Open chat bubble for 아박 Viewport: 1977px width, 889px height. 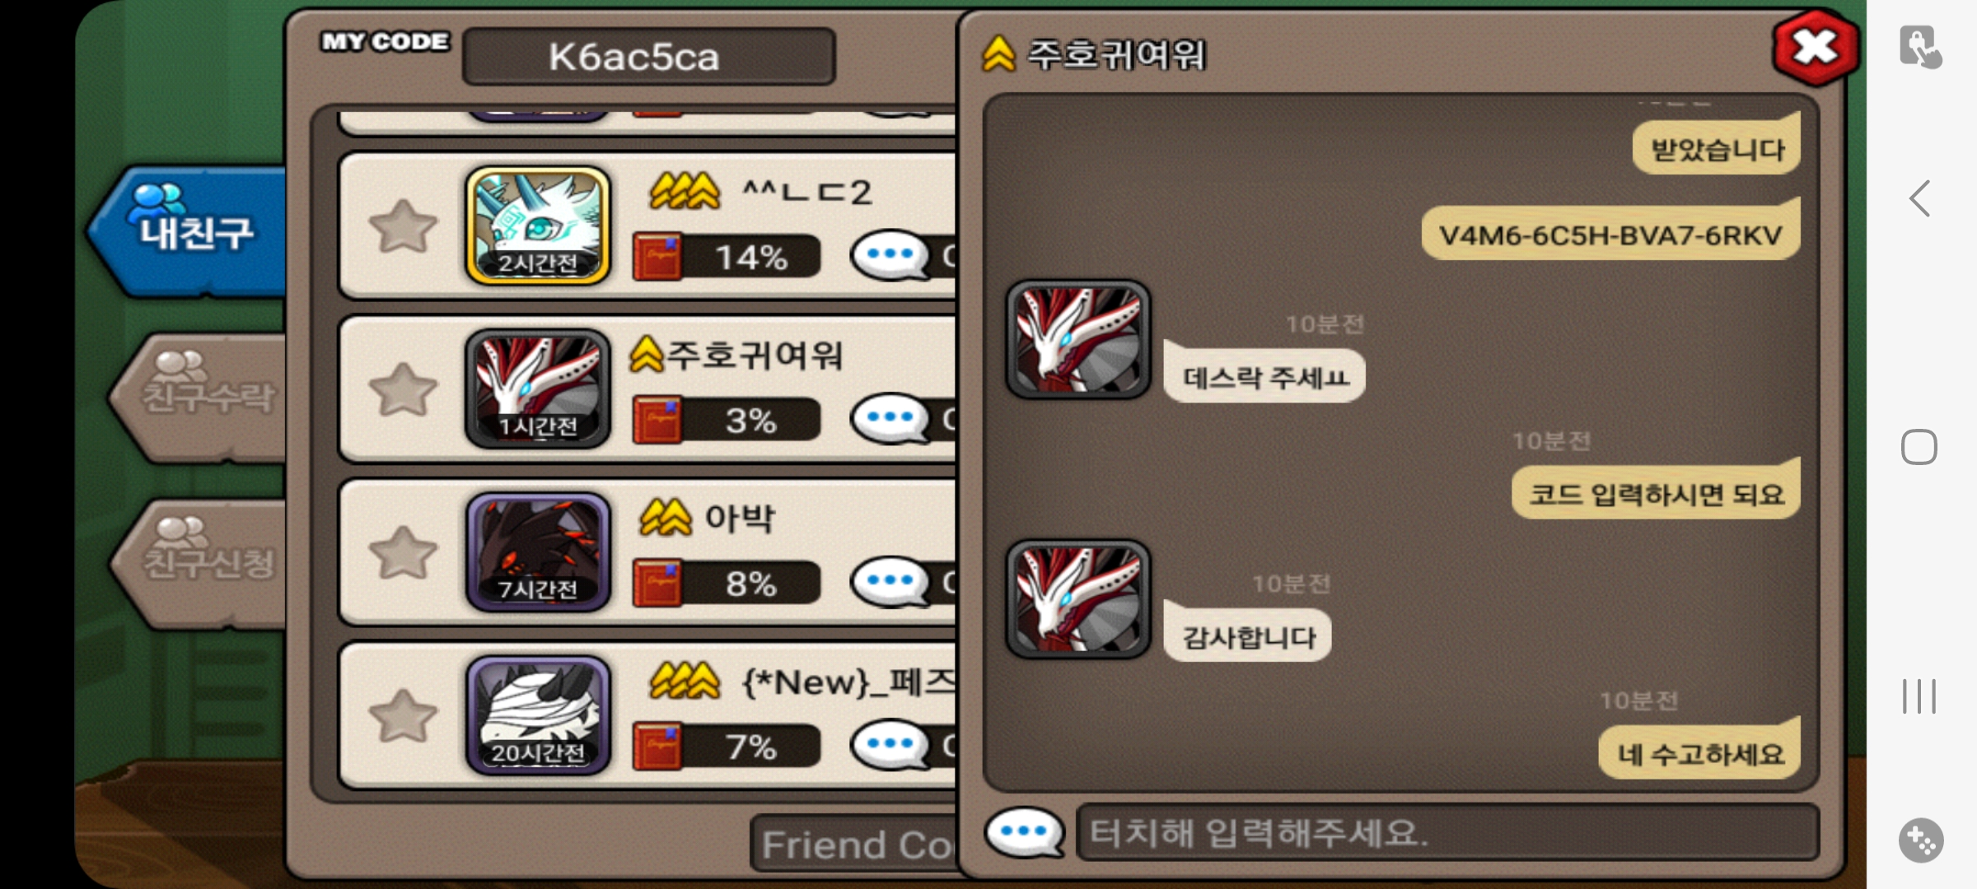pos(890,583)
